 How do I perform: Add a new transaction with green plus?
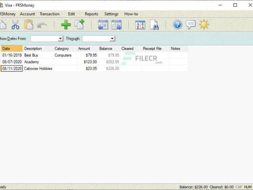pos(66,25)
